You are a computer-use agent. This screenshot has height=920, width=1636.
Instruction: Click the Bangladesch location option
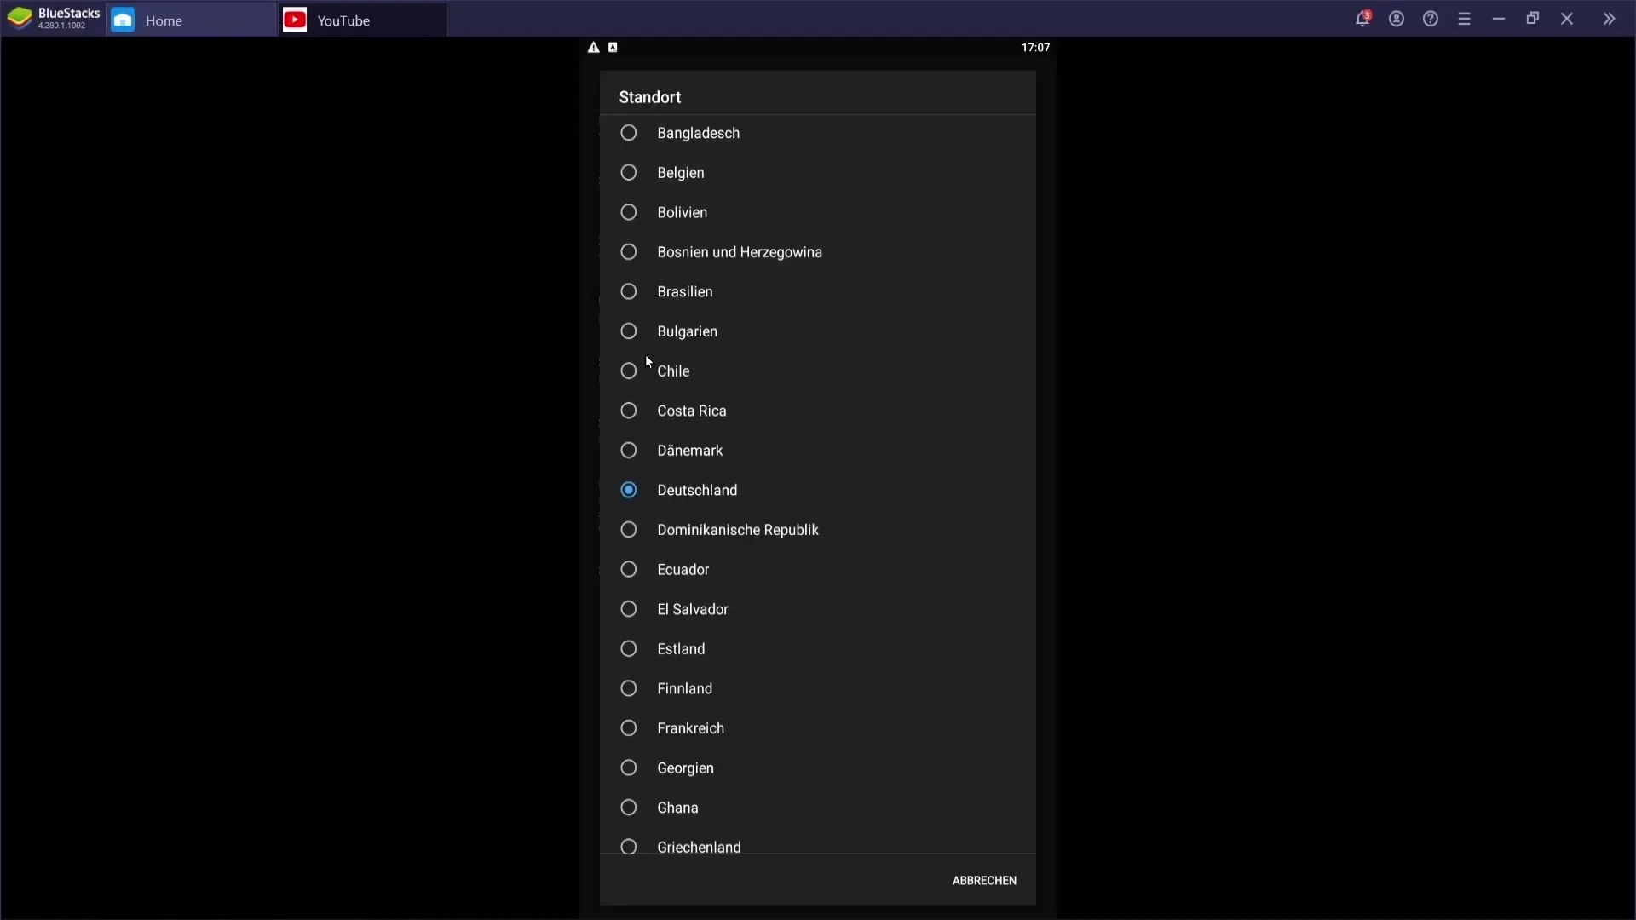coord(699,133)
